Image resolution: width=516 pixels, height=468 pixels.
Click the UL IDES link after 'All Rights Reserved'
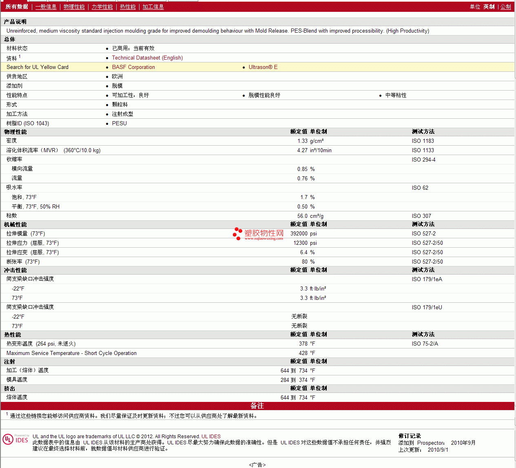[211, 436]
